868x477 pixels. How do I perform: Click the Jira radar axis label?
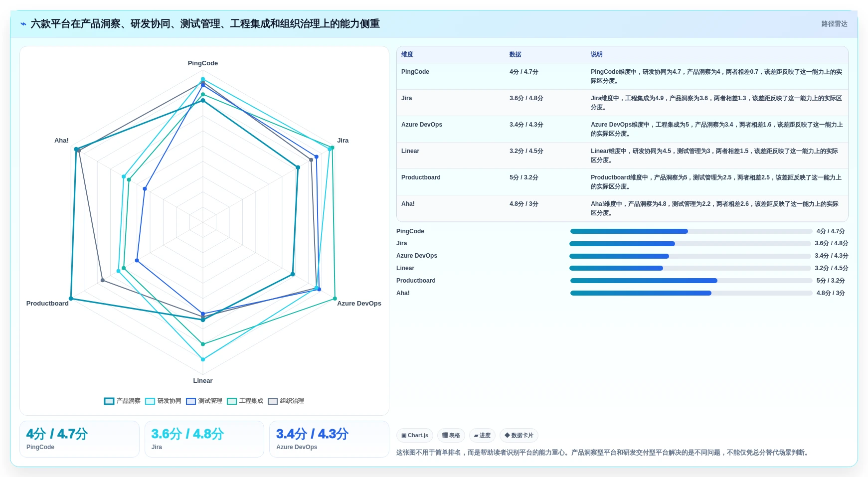[343, 141]
